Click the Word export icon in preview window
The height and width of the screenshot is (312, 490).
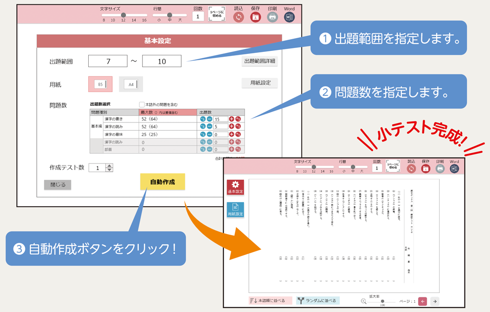click(x=454, y=168)
